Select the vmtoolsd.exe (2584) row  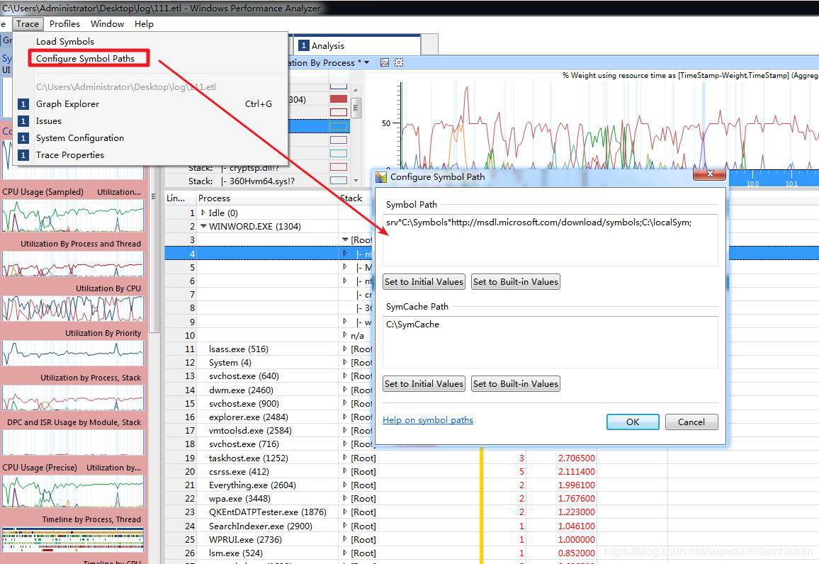point(250,430)
